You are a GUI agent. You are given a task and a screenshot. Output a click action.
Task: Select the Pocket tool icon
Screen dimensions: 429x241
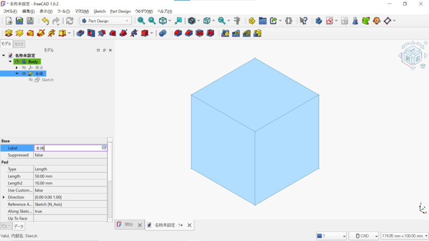click(80, 33)
